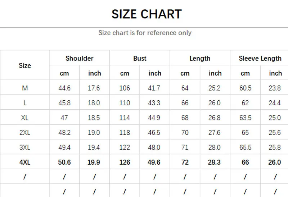Select the bold 4XL row label

point(25,162)
